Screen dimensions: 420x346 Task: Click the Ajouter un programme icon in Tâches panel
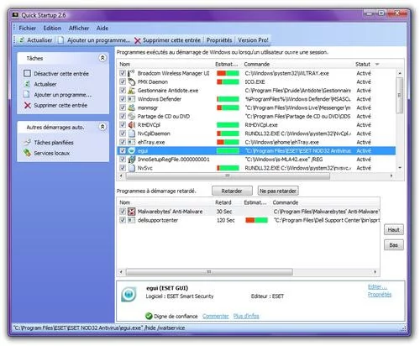click(x=27, y=95)
